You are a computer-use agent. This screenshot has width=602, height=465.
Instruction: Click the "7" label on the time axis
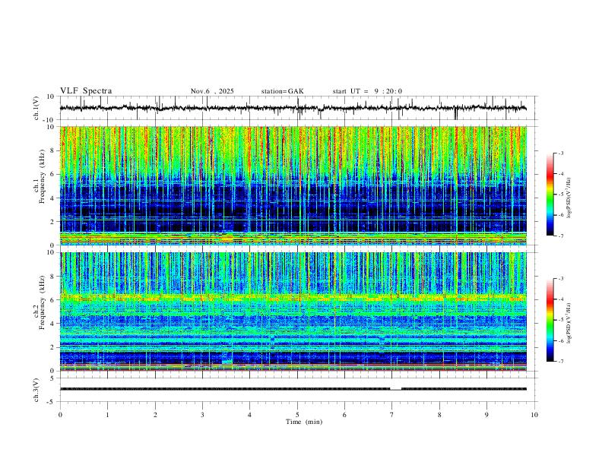click(392, 415)
